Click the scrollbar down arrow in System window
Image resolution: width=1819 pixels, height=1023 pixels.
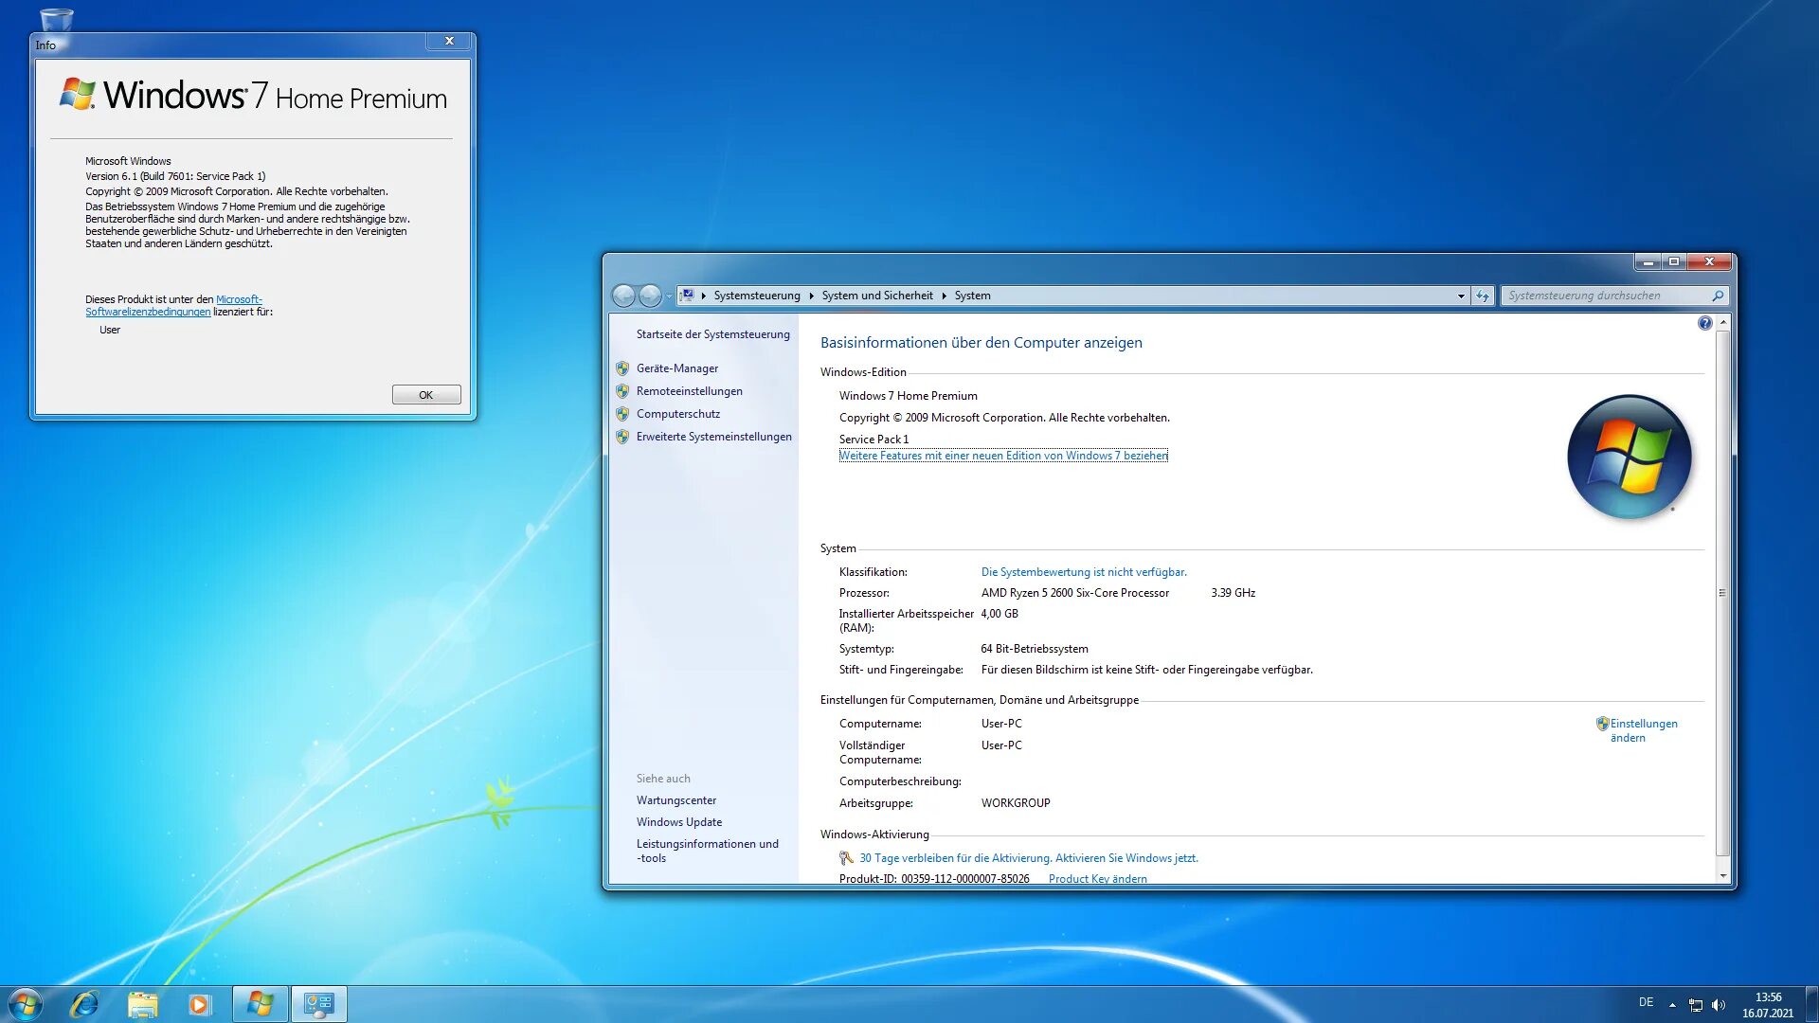coord(1723,876)
